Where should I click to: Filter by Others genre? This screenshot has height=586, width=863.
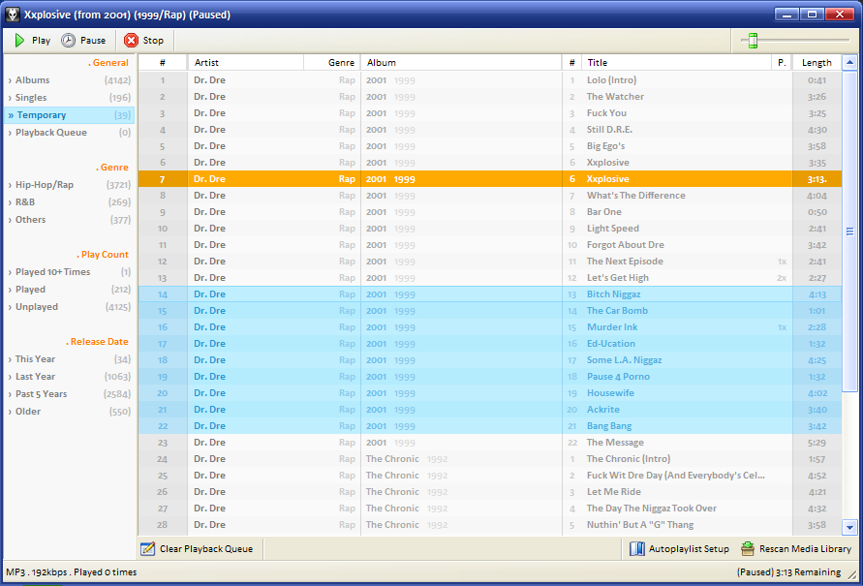(70, 220)
